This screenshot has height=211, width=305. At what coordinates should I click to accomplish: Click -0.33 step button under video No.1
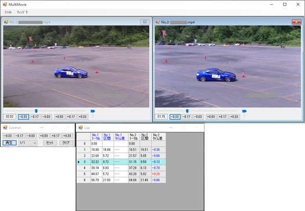click(23, 117)
